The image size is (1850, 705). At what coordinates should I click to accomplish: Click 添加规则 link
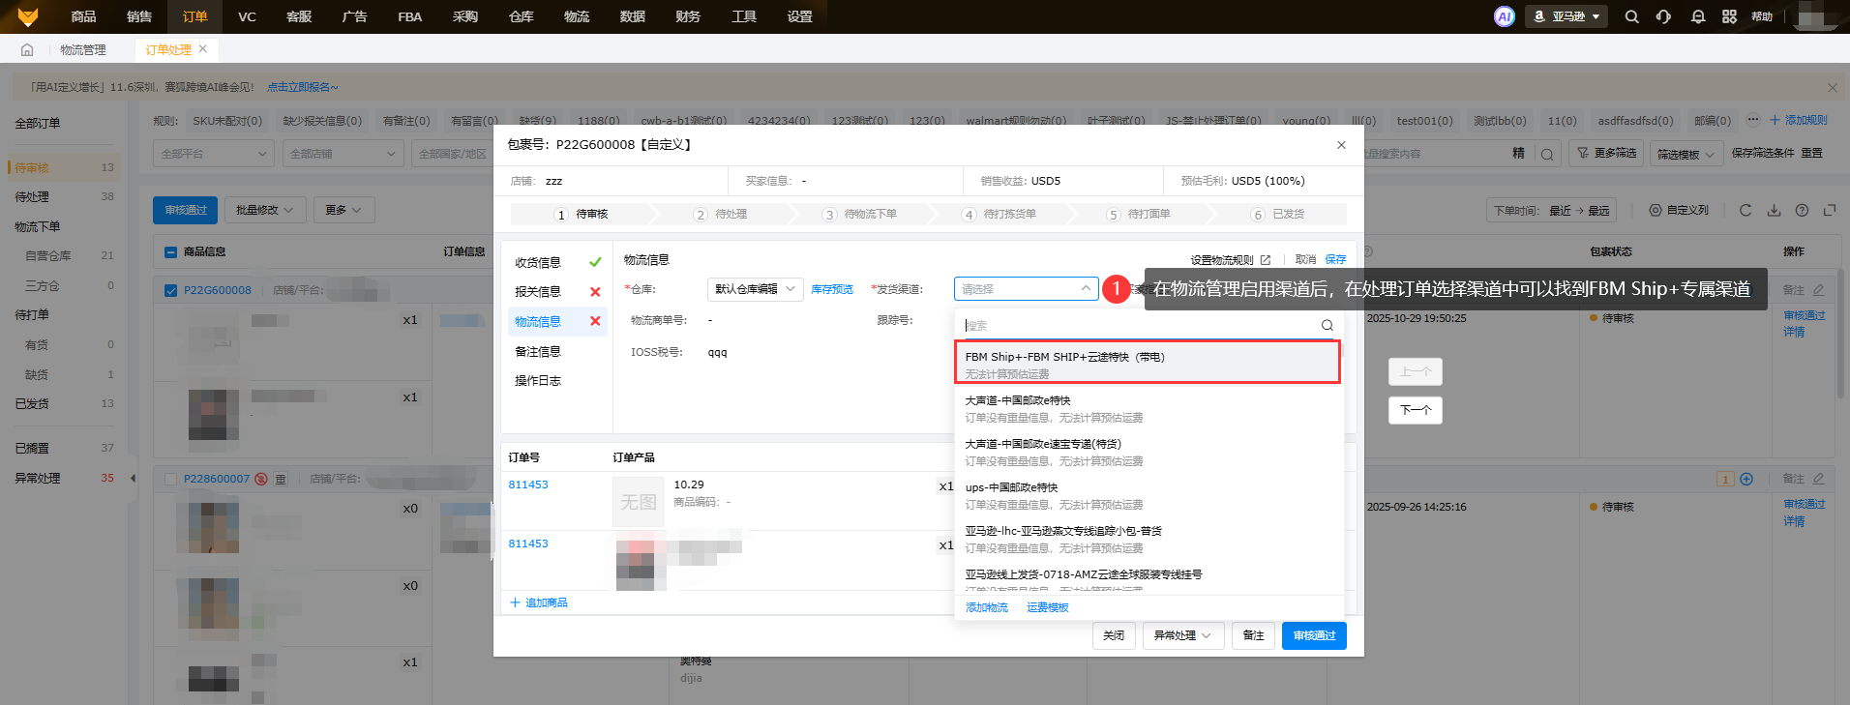point(1799,120)
